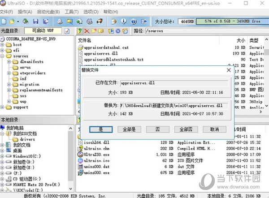Expand the migration folder node
This screenshot has width=269, height=198.
click(9, 84)
